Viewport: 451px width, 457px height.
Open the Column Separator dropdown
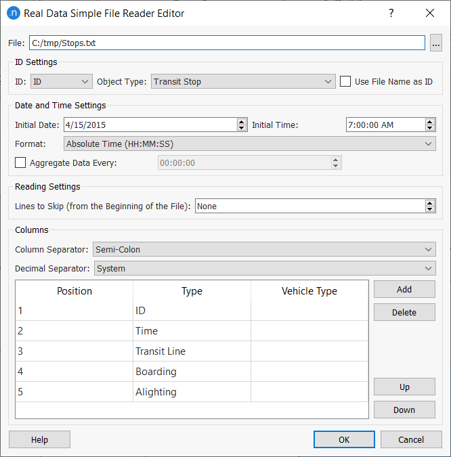coord(264,249)
